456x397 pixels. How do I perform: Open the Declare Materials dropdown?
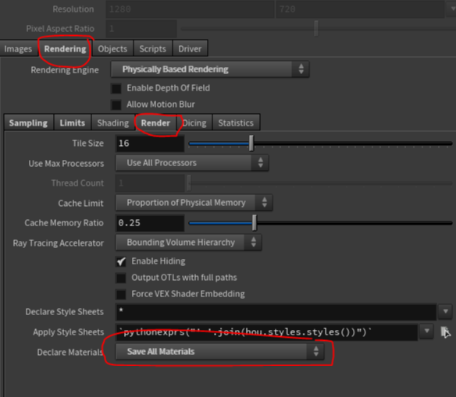220,352
